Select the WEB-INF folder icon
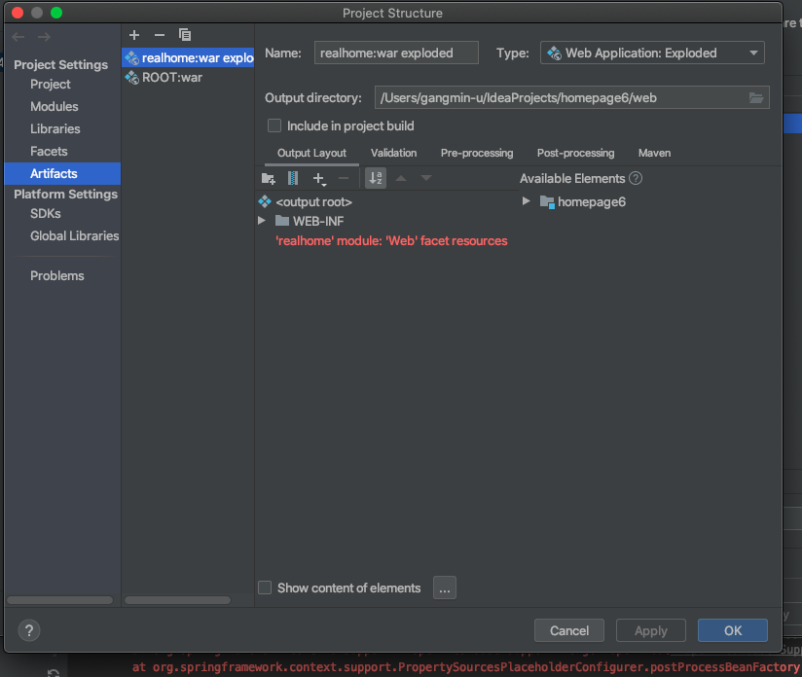This screenshot has height=677, width=802. tap(282, 221)
